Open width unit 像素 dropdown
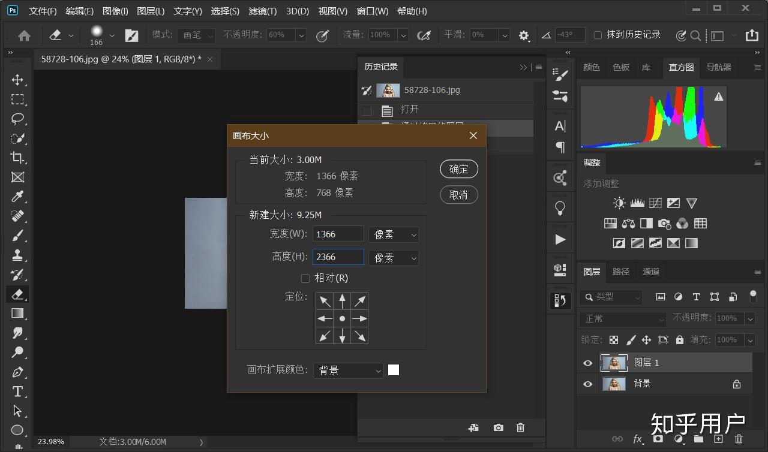Image resolution: width=768 pixels, height=452 pixels. coord(394,234)
